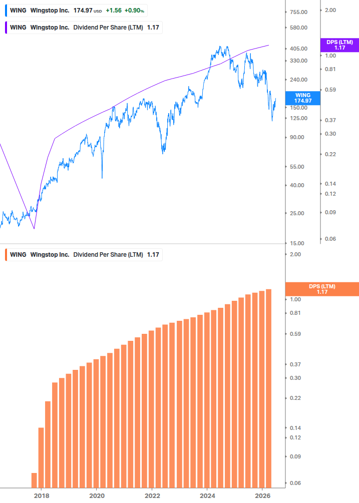359x503 pixels.
Task: Click the 2026 label on time axis
Action: 263,496
